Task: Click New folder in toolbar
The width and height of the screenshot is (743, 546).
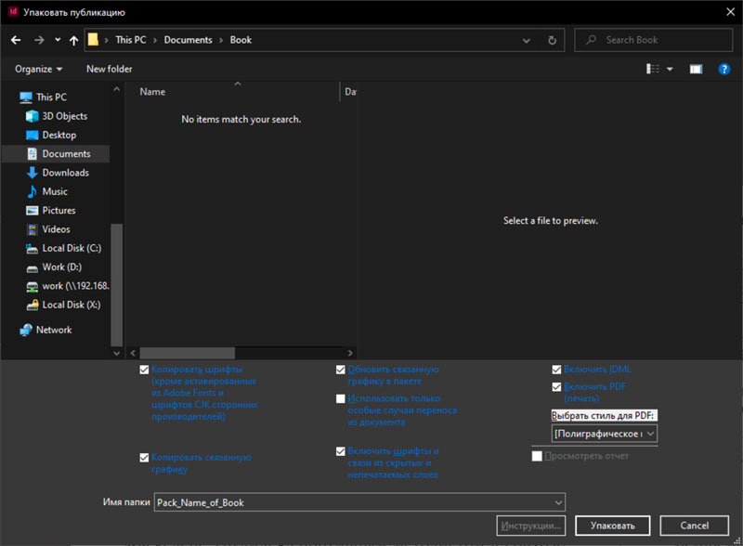Action: [x=109, y=69]
